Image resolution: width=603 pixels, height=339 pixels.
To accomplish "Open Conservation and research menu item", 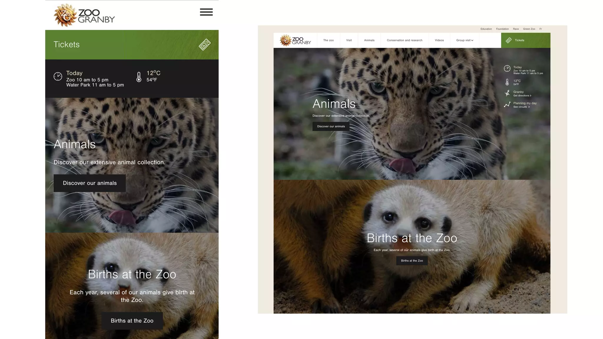I will click(x=404, y=40).
